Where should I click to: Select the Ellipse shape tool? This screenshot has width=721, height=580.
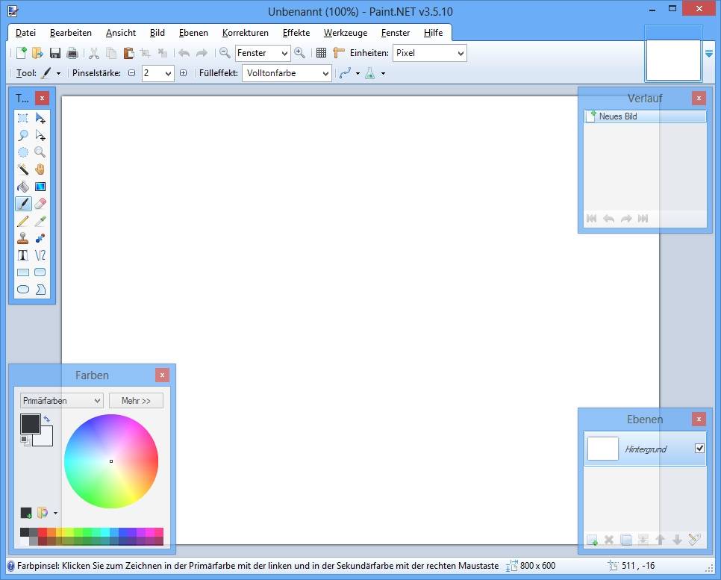point(23,289)
